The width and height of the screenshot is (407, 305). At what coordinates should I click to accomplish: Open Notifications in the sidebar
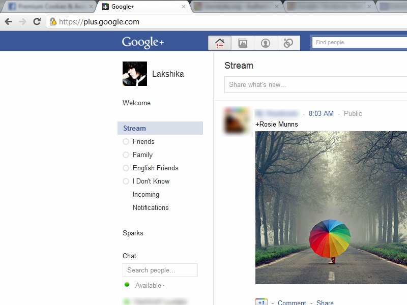point(151,208)
